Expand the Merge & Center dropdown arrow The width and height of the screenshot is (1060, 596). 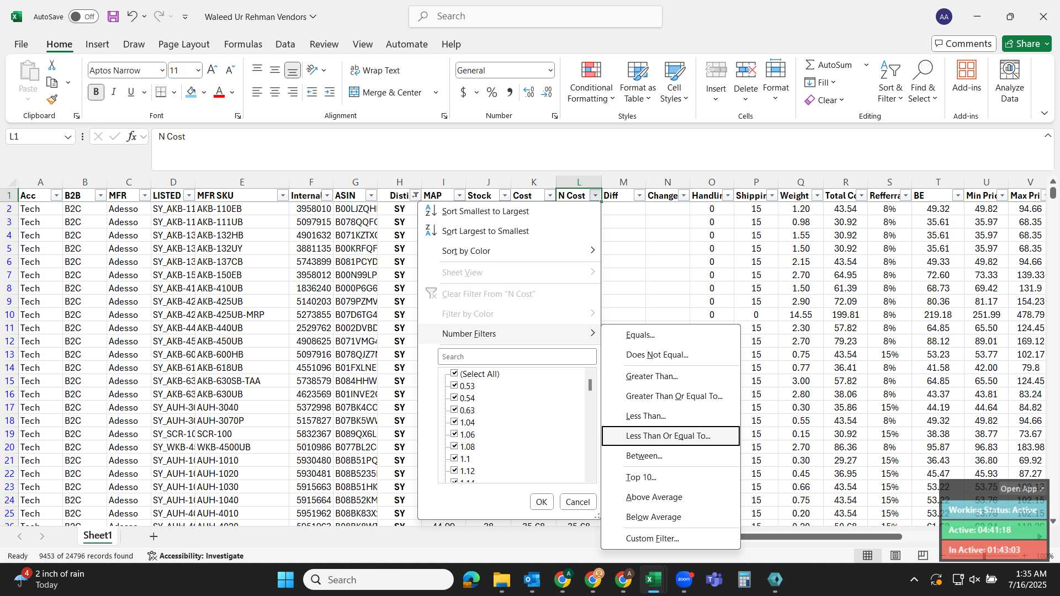point(436,92)
